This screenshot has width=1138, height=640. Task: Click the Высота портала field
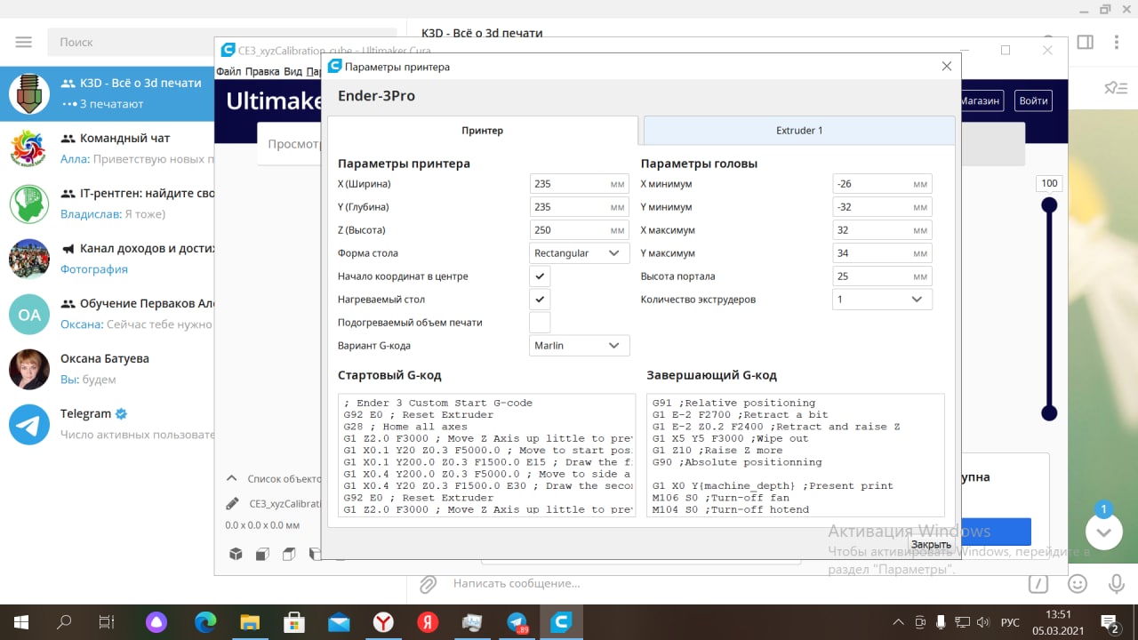(x=882, y=276)
